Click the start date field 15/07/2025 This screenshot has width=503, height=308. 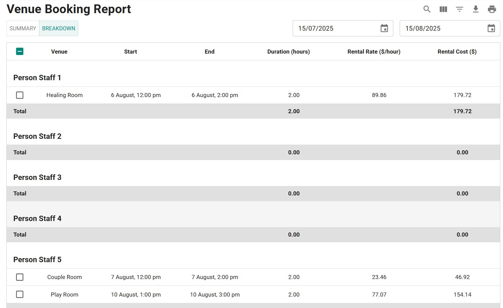click(334, 28)
